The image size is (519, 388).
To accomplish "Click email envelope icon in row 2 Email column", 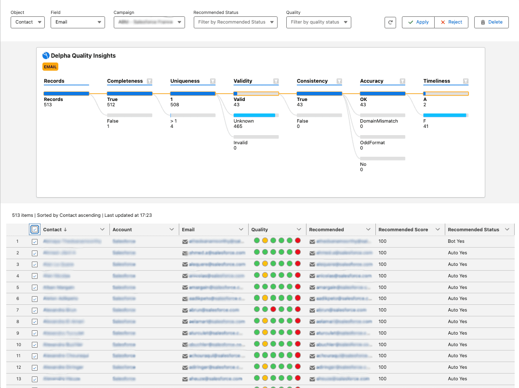I will (185, 253).
